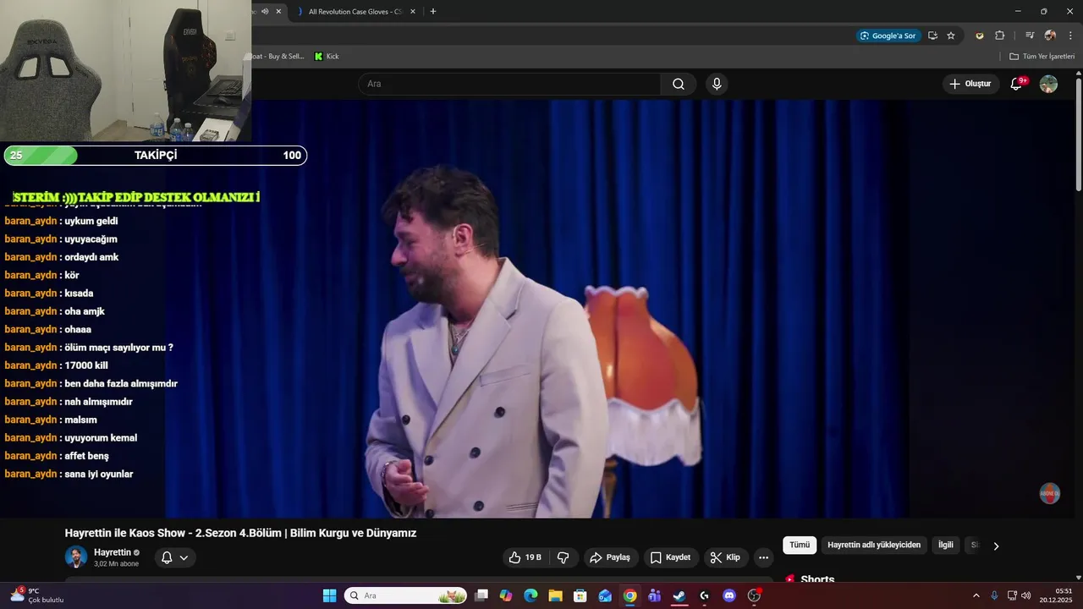The height and width of the screenshot is (609, 1083).
Task: Expand the notification bell dropdown next to the channel
Action: click(175, 557)
